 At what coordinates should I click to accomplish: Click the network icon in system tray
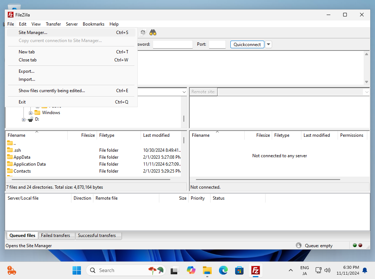[x=318, y=270]
